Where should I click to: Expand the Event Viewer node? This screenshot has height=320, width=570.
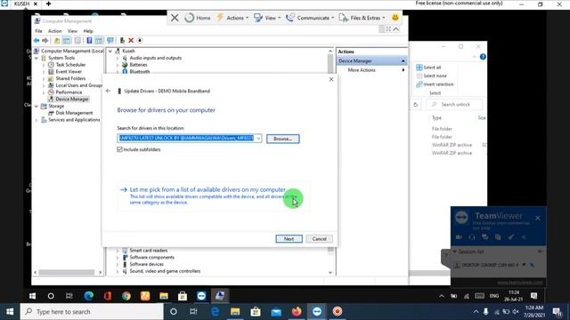pyautogui.click(x=44, y=72)
